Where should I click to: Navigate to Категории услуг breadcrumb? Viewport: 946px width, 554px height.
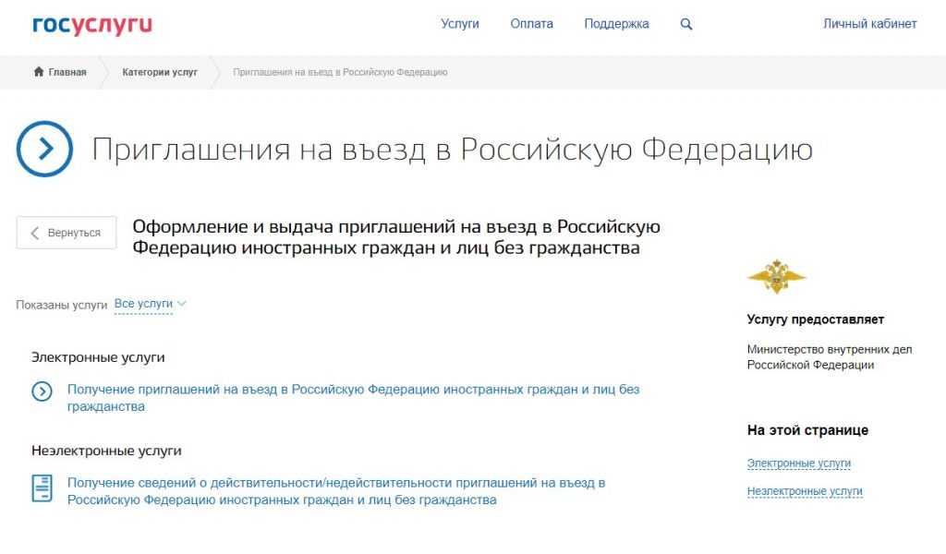[x=160, y=72]
